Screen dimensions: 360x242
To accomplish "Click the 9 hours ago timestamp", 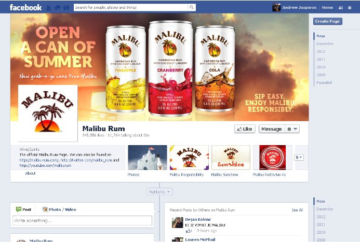I will [x=207, y=231].
